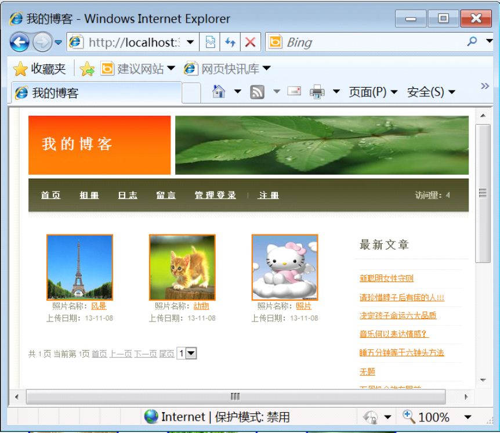This screenshot has height=433, width=500.
Task: Expand the print options dropdown arrow
Action: (x=336, y=92)
